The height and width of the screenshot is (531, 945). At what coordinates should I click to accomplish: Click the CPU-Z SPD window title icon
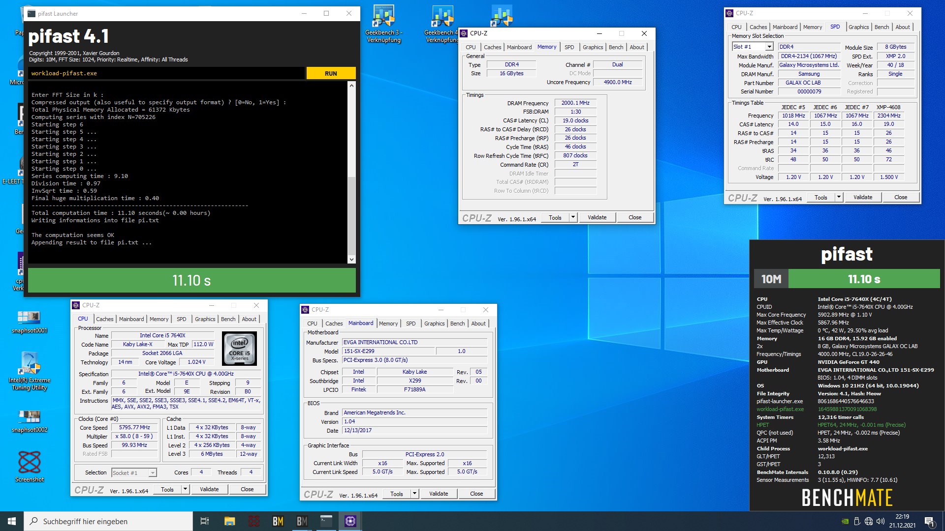click(x=729, y=13)
